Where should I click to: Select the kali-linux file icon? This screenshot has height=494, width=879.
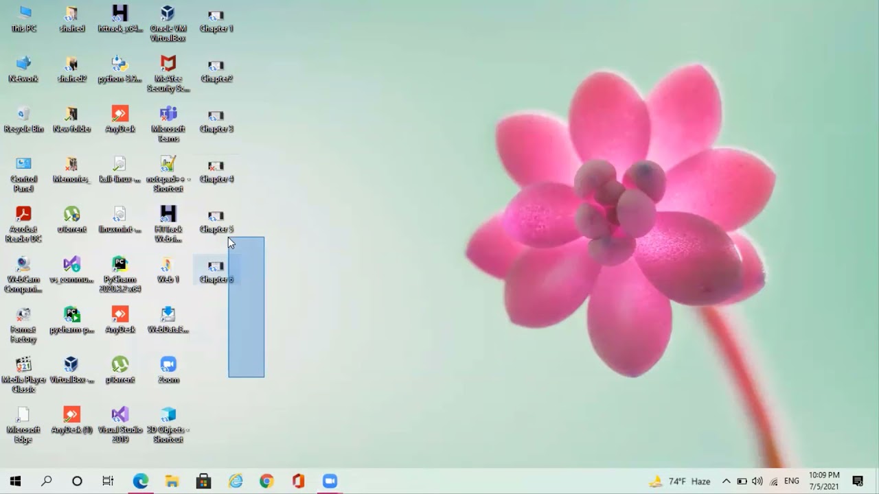pyautogui.click(x=120, y=169)
